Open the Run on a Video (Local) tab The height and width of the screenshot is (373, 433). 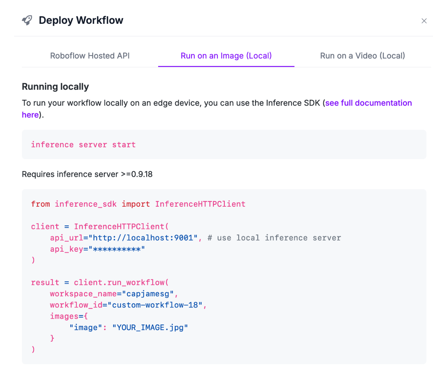(x=362, y=56)
